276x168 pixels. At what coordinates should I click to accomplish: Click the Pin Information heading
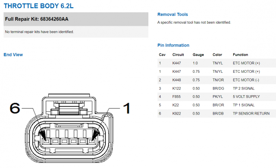[173, 45]
